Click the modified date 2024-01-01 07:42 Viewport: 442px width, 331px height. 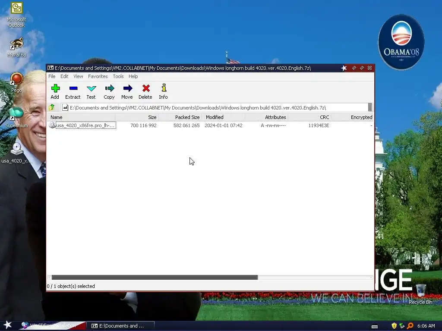[224, 125]
